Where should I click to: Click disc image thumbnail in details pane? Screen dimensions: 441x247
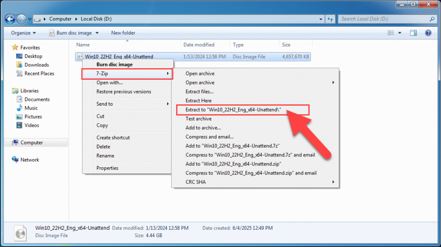(20, 233)
